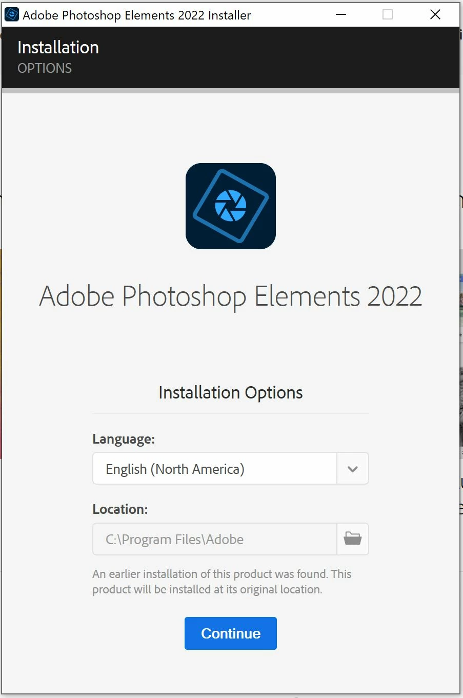The width and height of the screenshot is (463, 698).
Task: Click the Location: label
Action: coord(120,509)
